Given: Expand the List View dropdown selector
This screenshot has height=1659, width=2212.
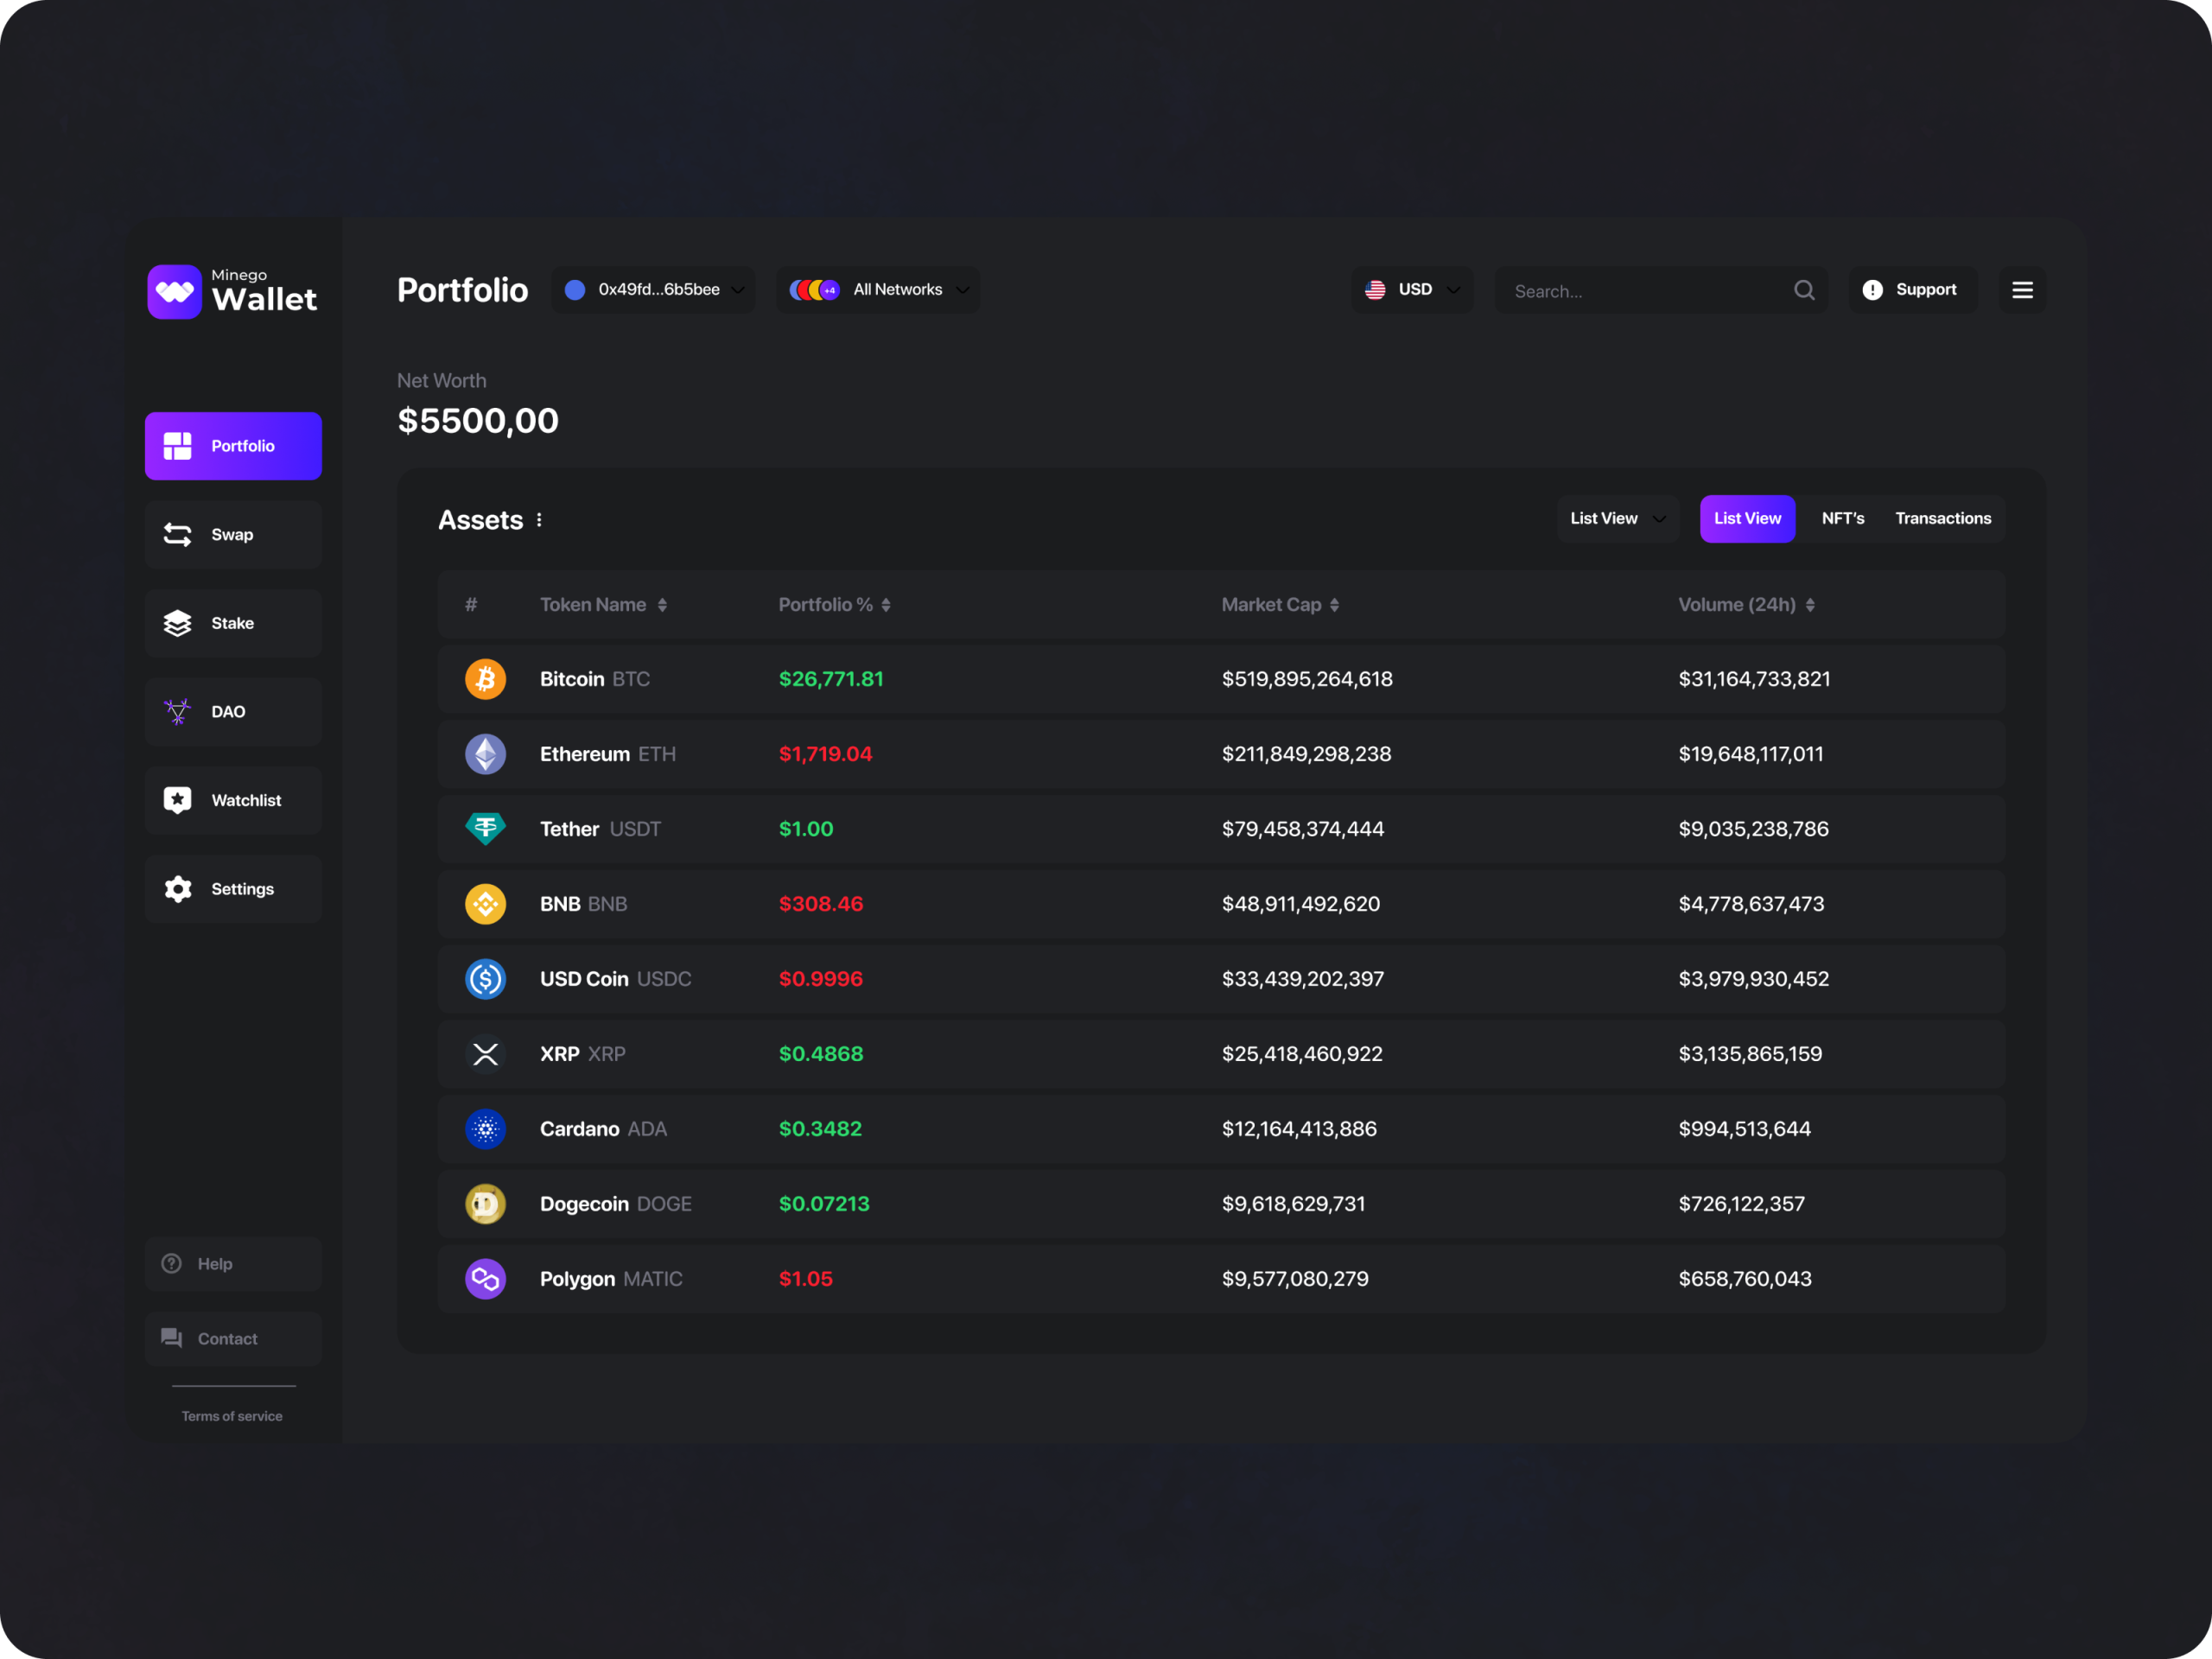Looking at the screenshot, I should [1617, 519].
